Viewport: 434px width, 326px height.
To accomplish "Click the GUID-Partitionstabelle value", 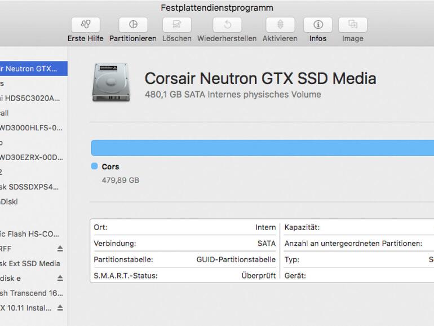I will [x=236, y=259].
